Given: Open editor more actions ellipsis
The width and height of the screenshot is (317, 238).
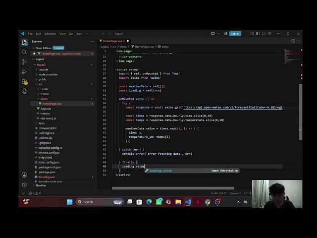Looking at the screenshot, I should [299, 41].
